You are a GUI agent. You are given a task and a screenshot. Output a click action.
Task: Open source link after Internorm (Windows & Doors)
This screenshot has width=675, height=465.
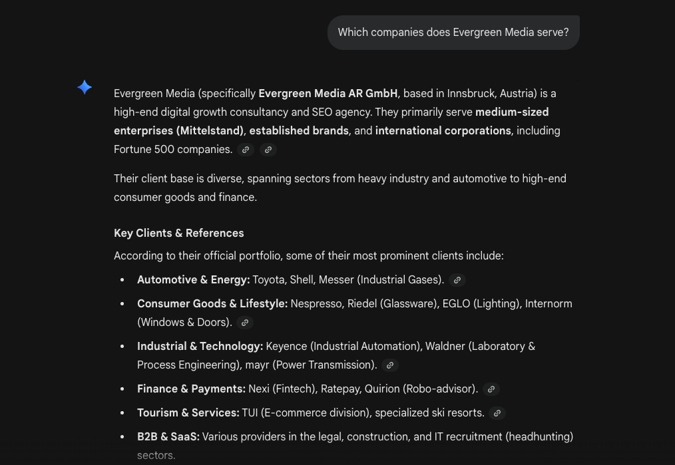tap(245, 323)
